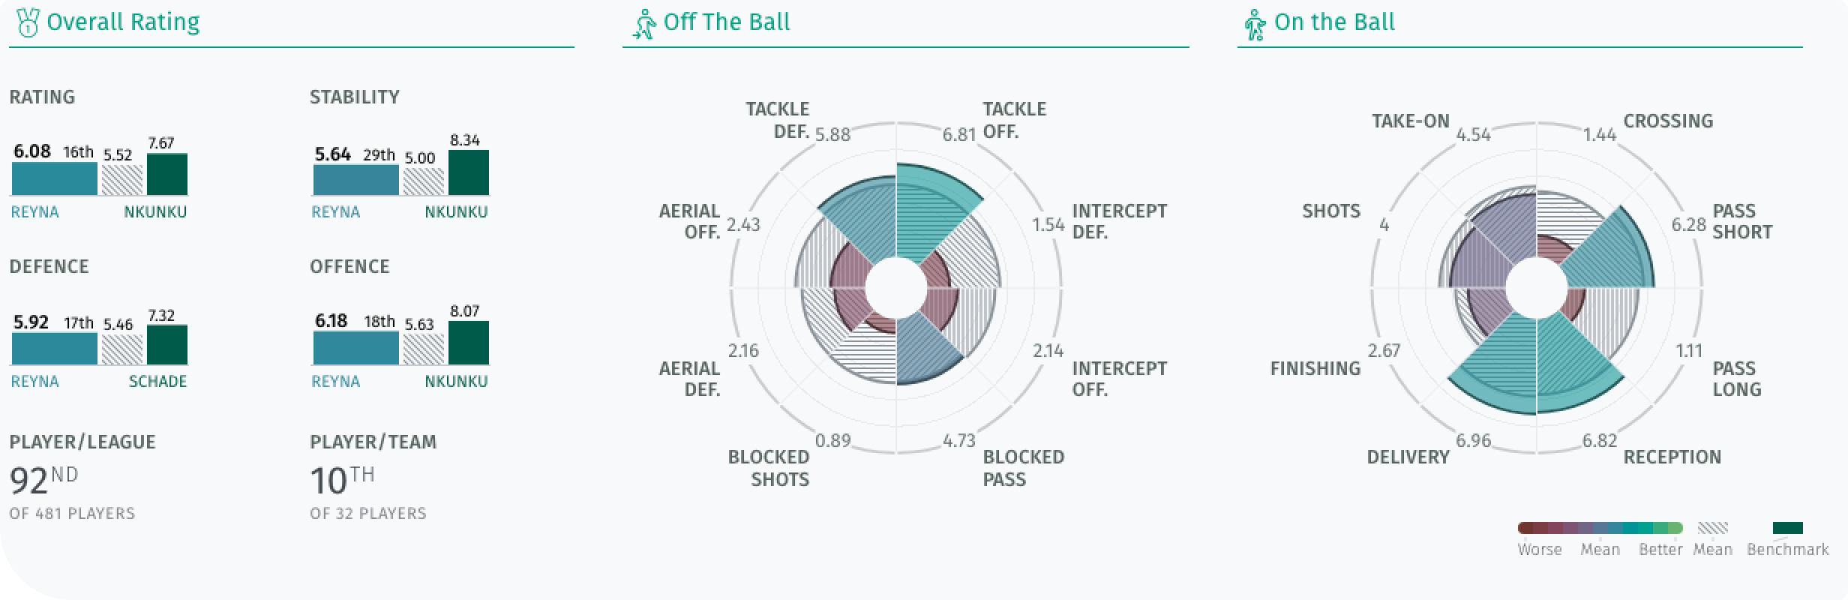Viewport: 1848px width, 600px height.
Task: Click the hatched Mean legend icon
Action: 1712,528
